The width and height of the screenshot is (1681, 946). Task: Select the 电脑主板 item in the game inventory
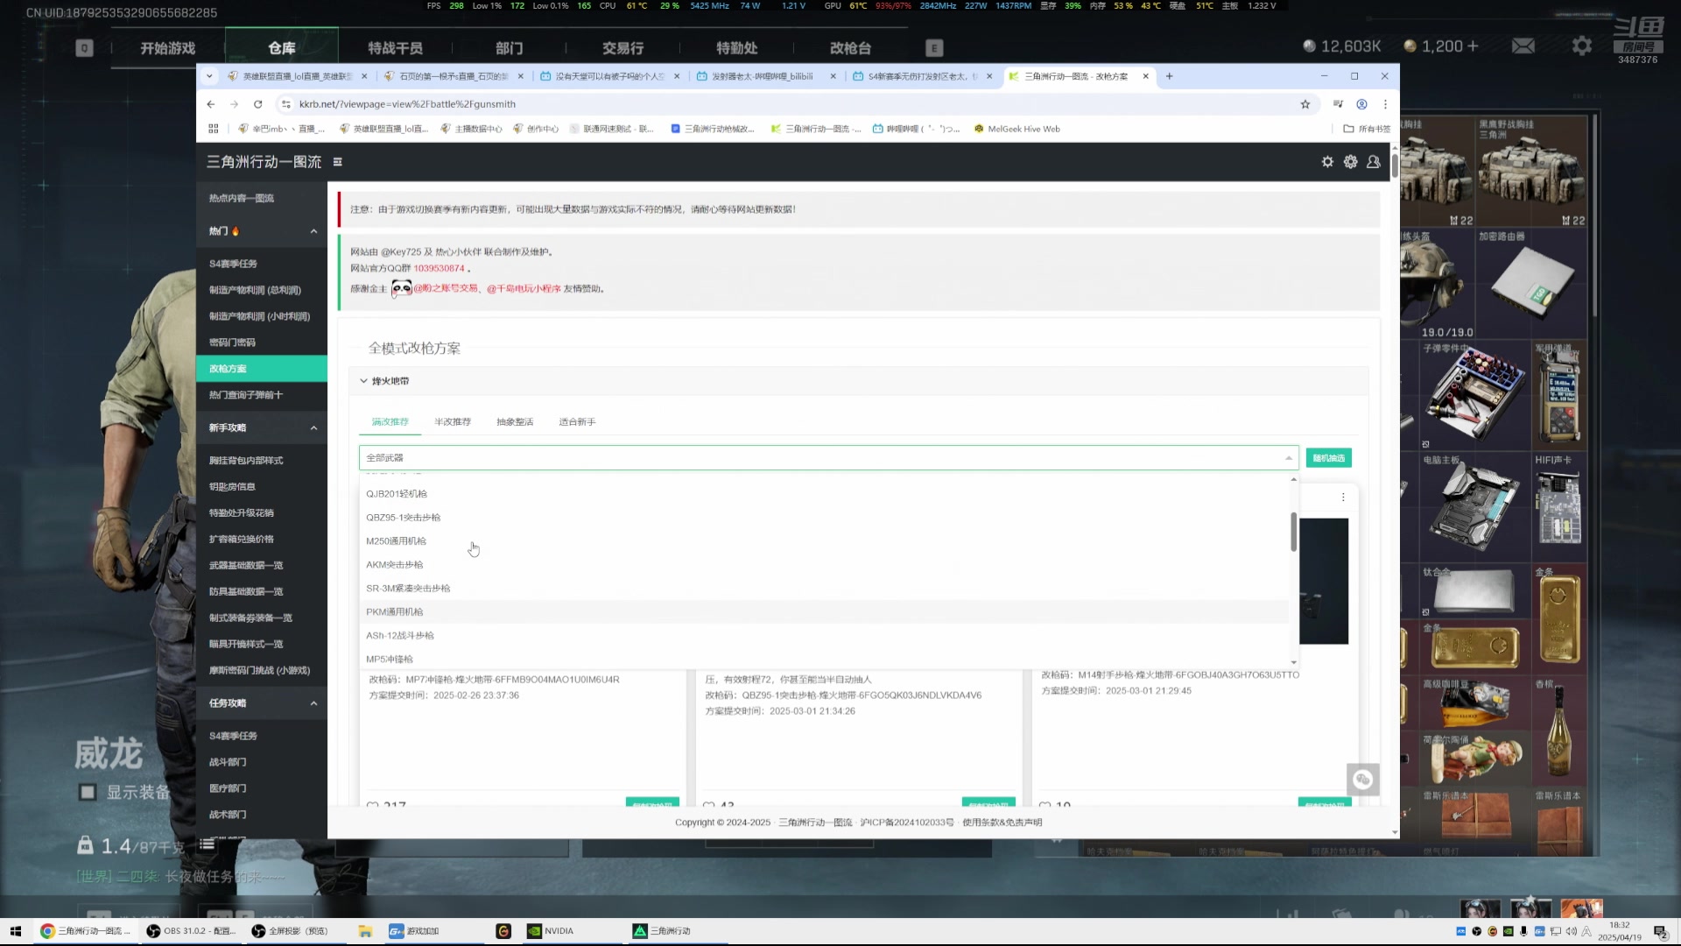[x=1474, y=506]
